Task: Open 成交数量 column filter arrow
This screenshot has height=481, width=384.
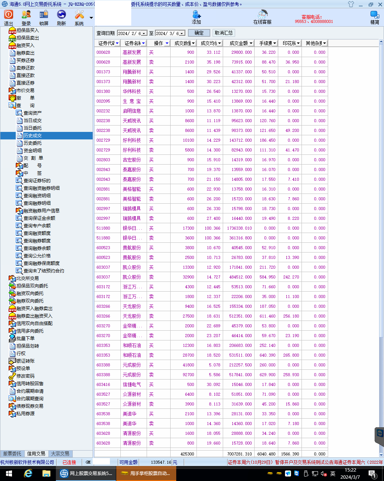Action: click(193, 43)
